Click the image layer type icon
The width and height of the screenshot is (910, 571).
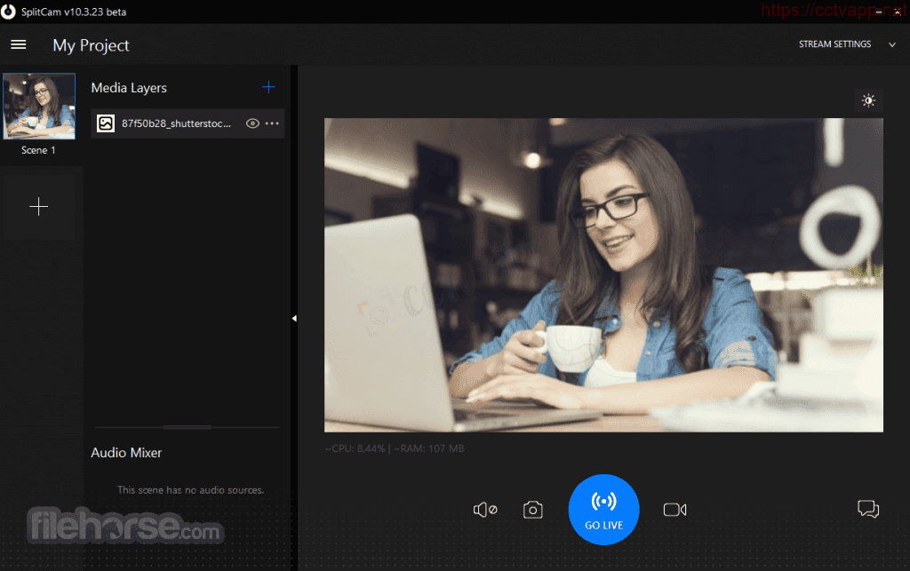(106, 123)
